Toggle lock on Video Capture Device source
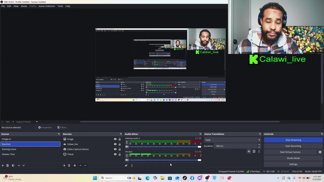 (119, 149)
